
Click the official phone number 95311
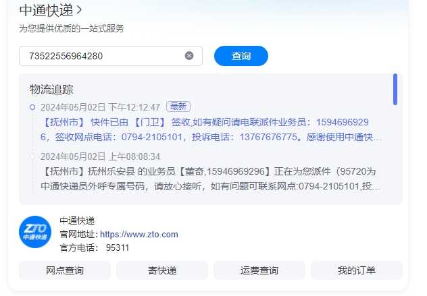coord(118,247)
